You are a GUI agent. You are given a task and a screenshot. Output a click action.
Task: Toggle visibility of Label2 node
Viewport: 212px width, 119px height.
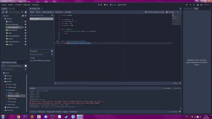(26, 39)
